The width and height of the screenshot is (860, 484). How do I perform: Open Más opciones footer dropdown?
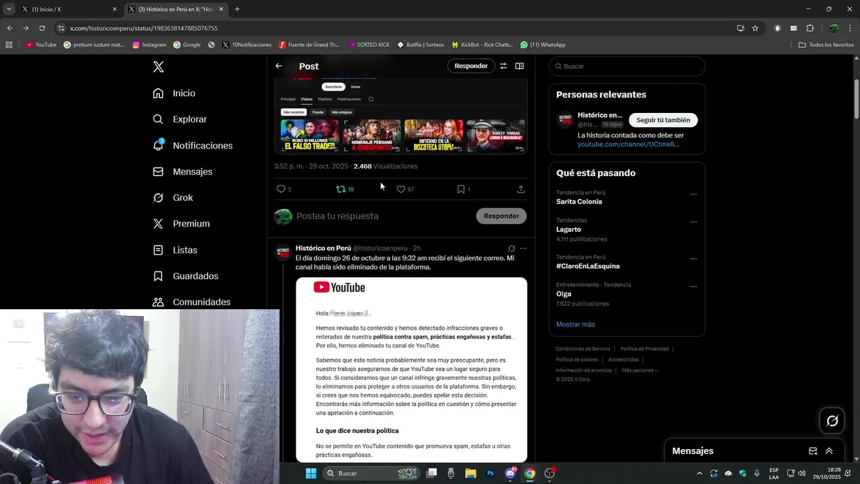pyautogui.click(x=640, y=370)
